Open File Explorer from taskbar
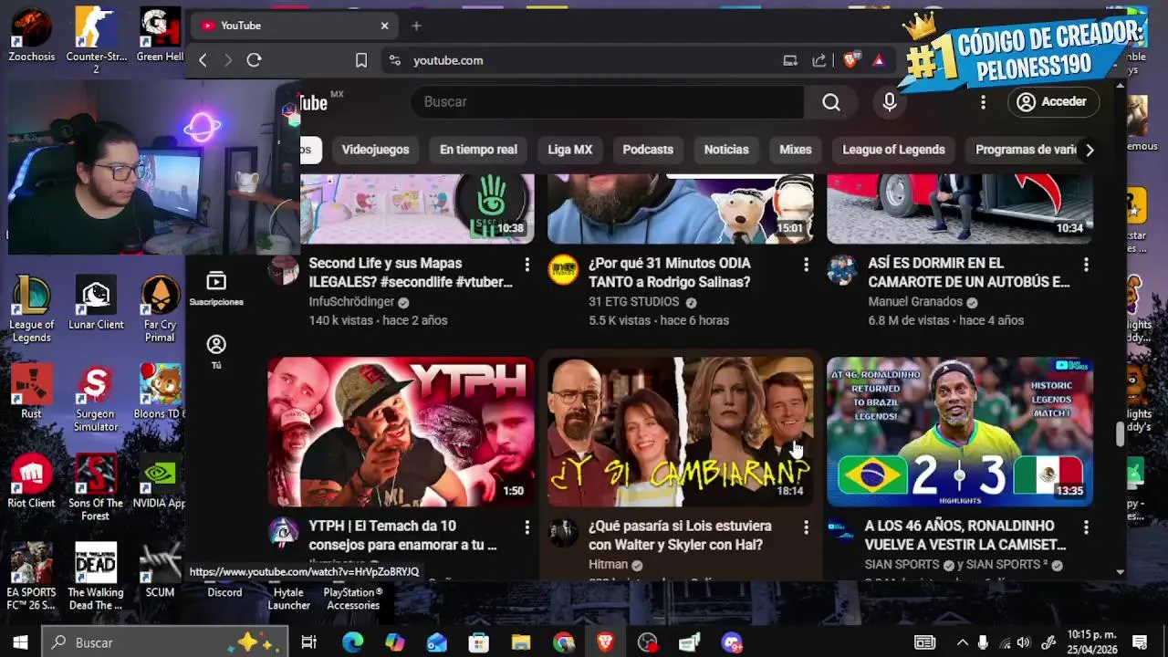 [x=521, y=642]
